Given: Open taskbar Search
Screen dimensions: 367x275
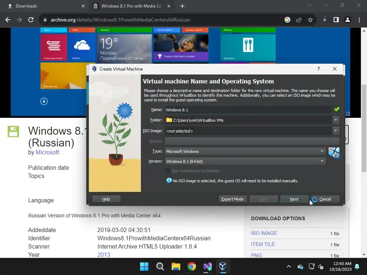Looking at the screenshot, I should [160, 266].
